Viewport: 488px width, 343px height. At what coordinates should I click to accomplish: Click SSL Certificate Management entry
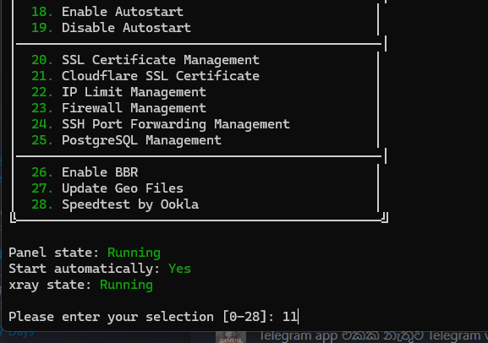(x=145, y=60)
